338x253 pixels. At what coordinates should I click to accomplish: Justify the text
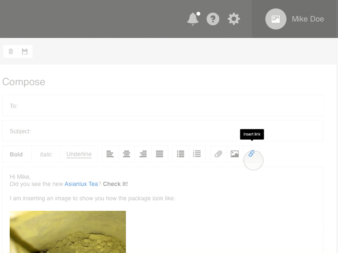point(160,154)
